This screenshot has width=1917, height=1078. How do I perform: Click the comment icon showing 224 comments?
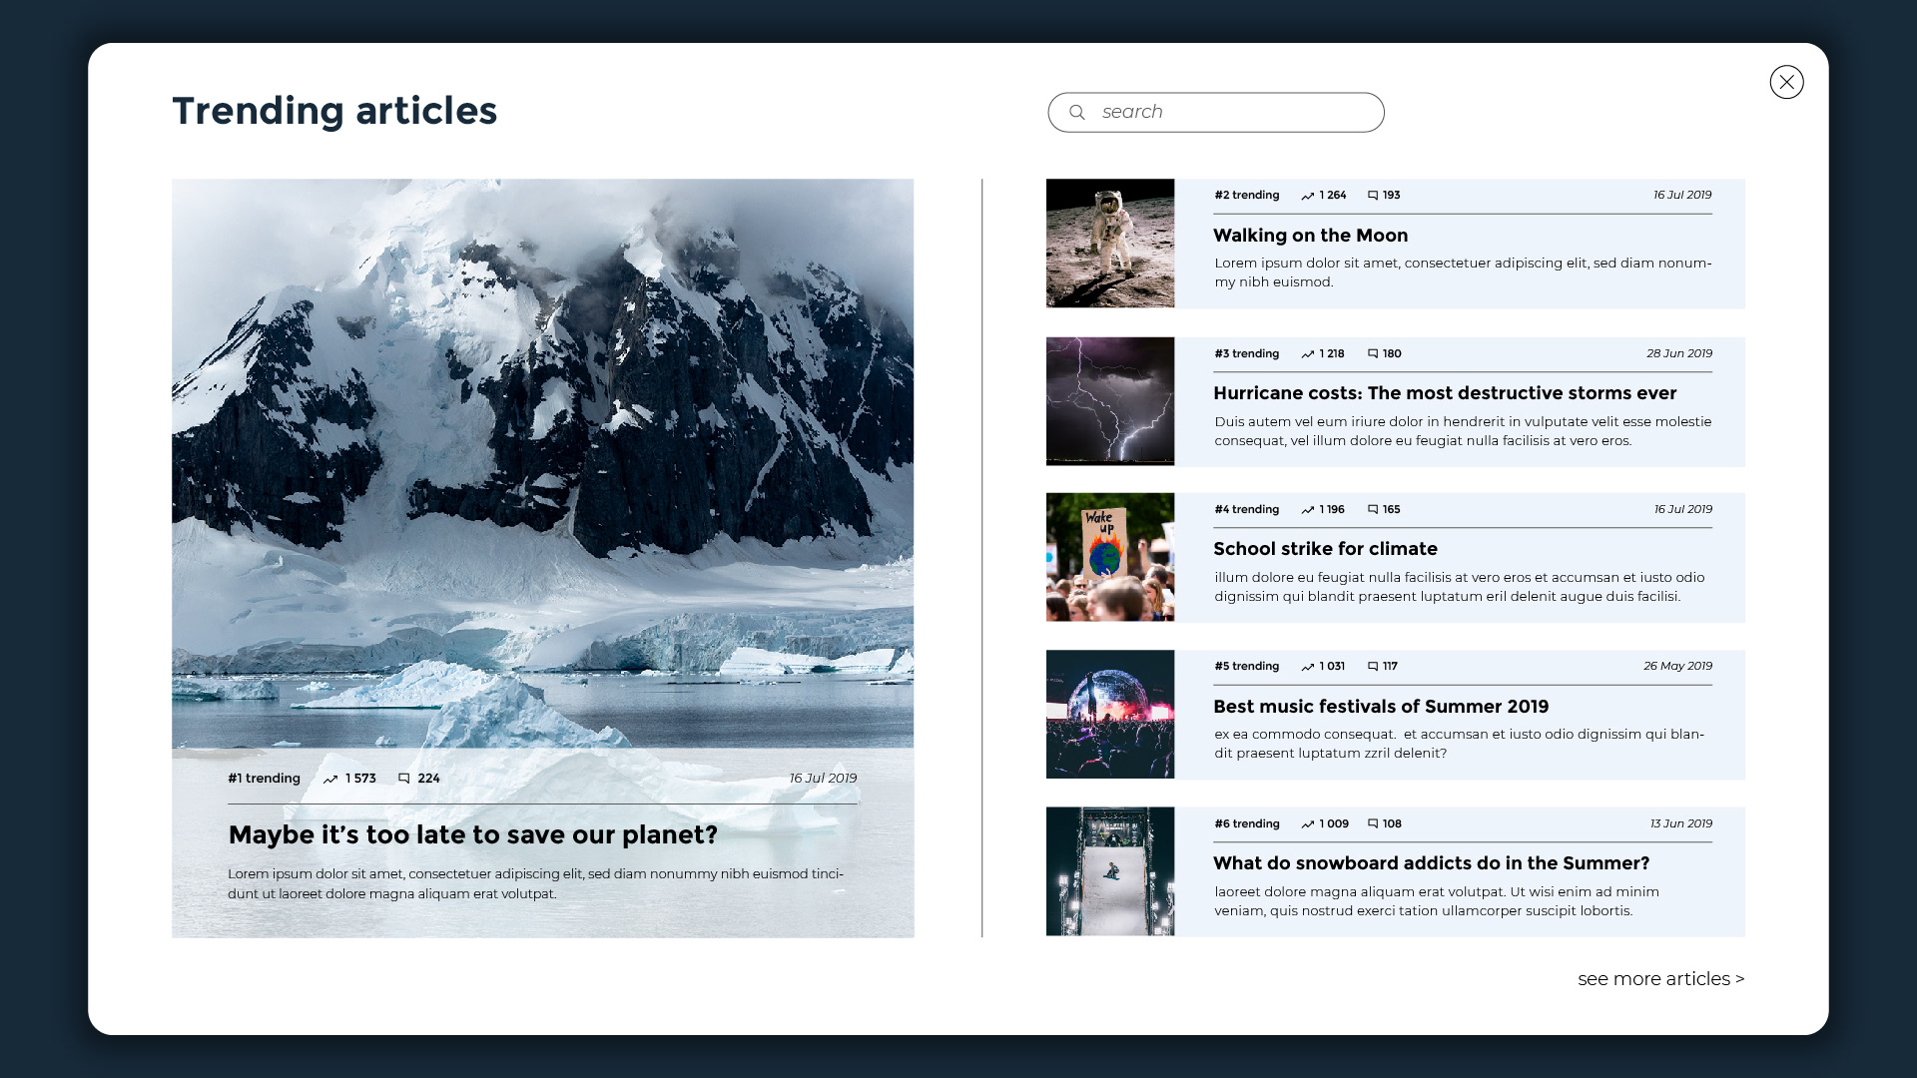coord(404,779)
